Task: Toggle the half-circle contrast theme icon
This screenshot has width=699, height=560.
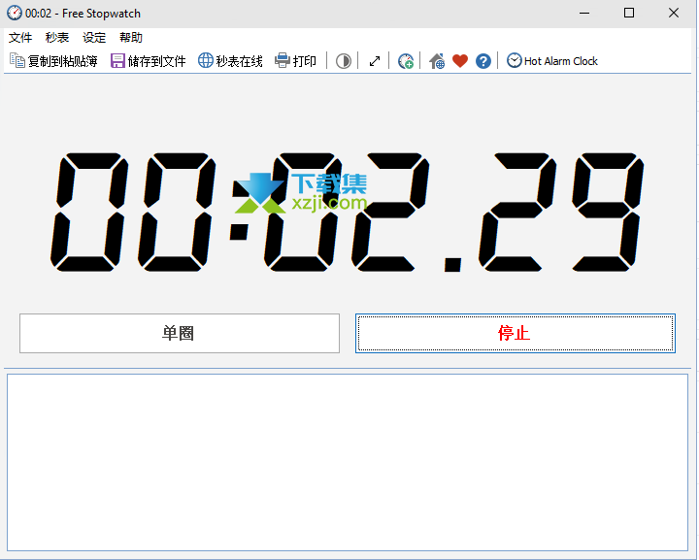Action: [344, 61]
